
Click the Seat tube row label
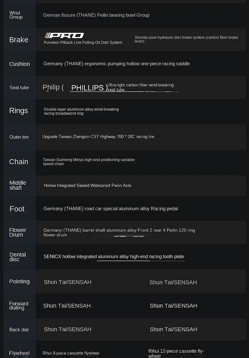tap(19, 88)
